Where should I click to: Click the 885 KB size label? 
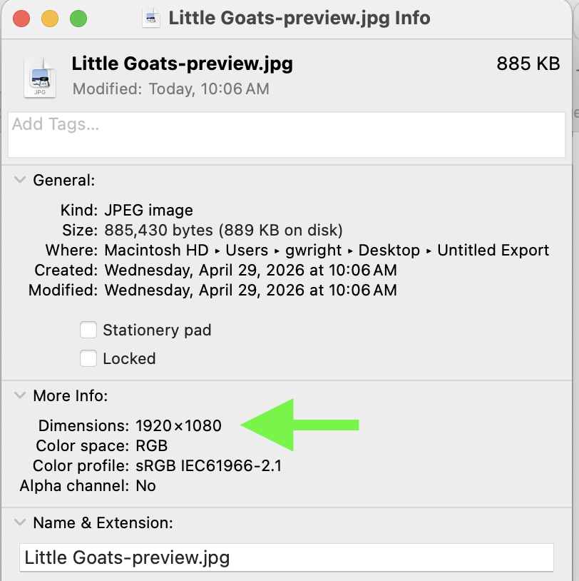point(528,64)
